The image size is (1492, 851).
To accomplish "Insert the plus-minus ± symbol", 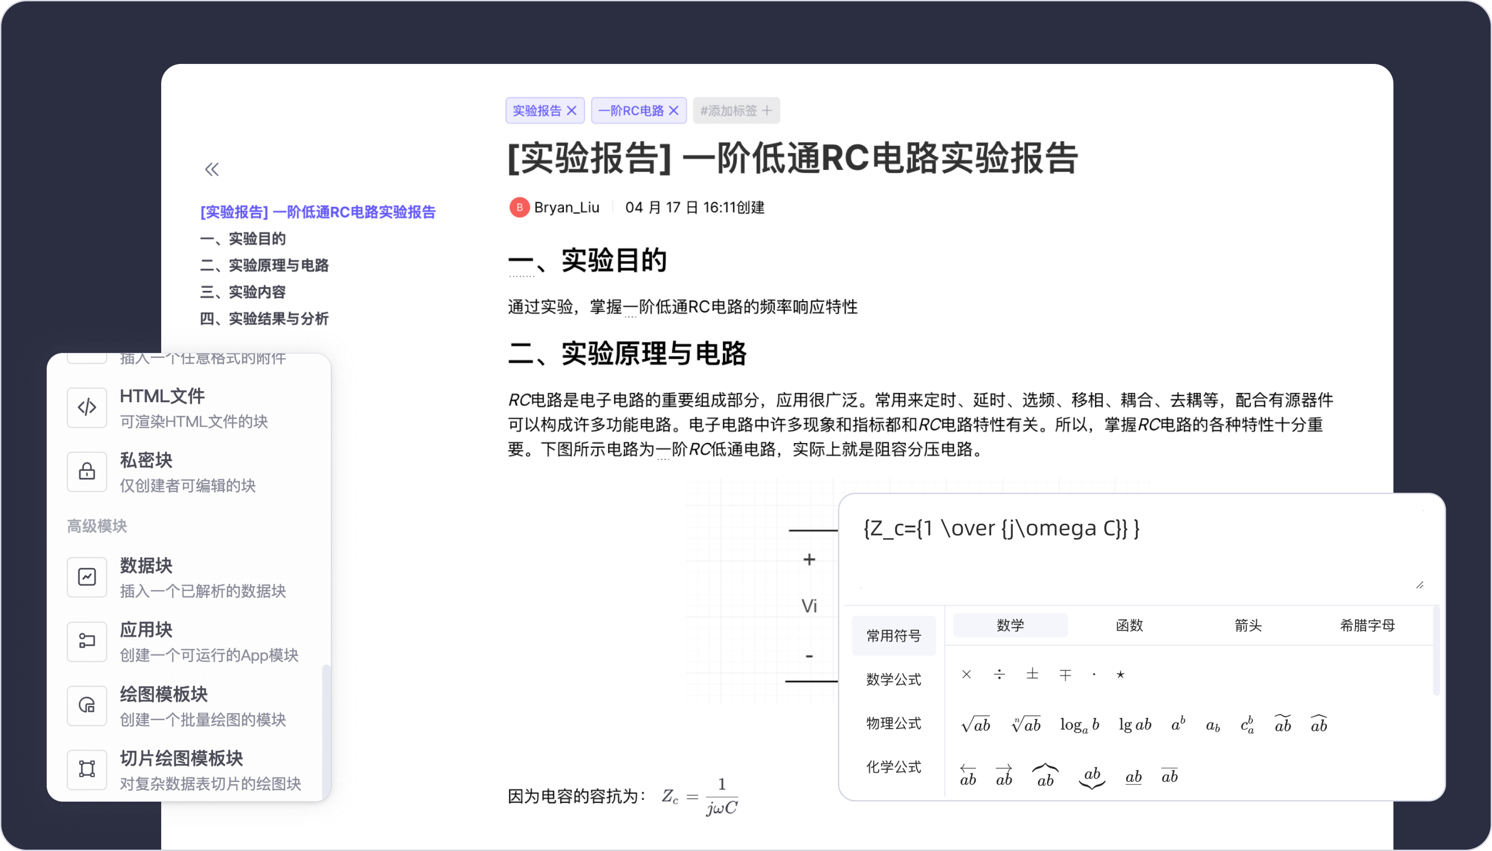I will 1032,674.
